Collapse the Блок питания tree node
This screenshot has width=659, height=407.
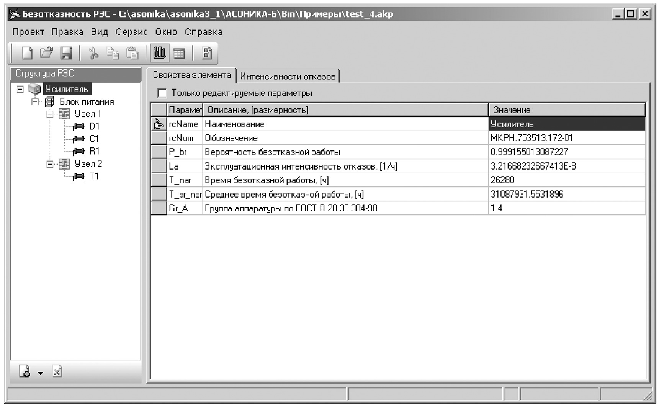click(35, 102)
